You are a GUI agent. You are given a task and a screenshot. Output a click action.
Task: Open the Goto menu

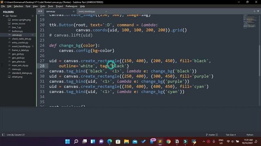tap(42, 6)
